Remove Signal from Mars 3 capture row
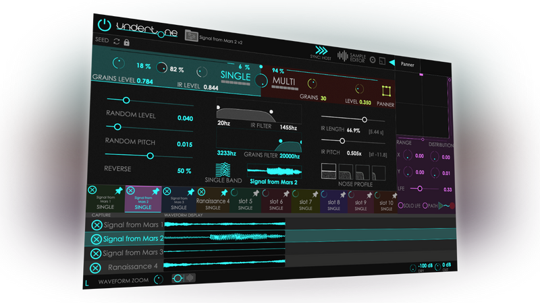Screen dimensions: 540x303 [96, 254]
